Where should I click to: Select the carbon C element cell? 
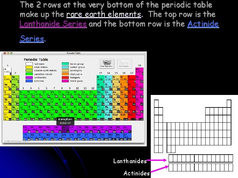coord(108,79)
